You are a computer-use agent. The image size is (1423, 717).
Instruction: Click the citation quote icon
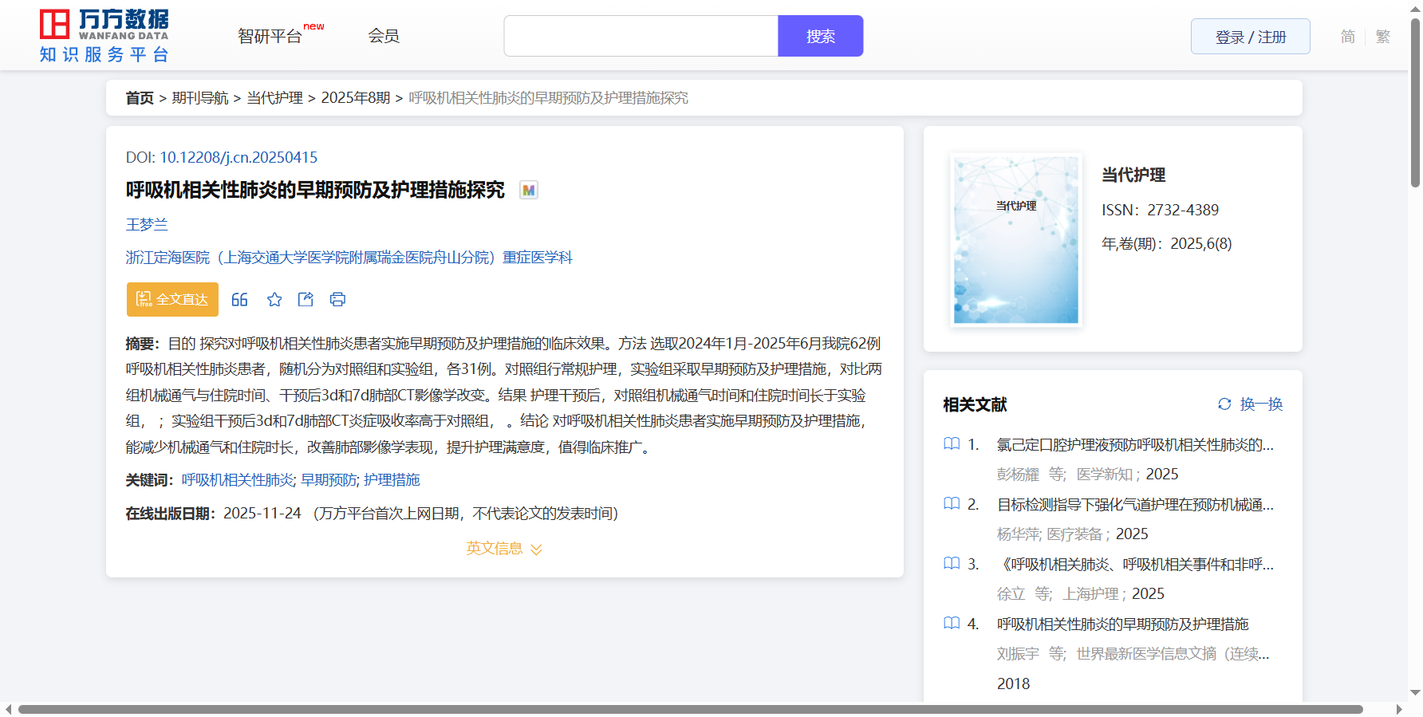(239, 300)
